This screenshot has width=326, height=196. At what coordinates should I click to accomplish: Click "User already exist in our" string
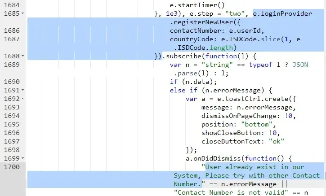[253, 167]
